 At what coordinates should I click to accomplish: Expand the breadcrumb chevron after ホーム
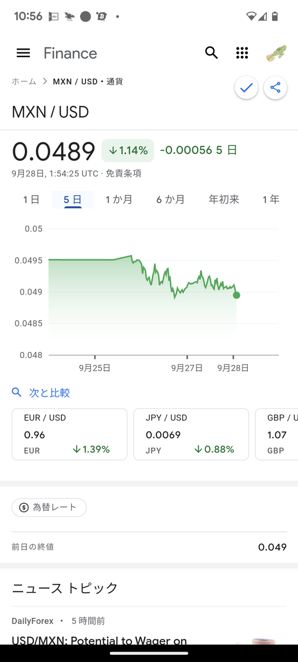pos(45,82)
